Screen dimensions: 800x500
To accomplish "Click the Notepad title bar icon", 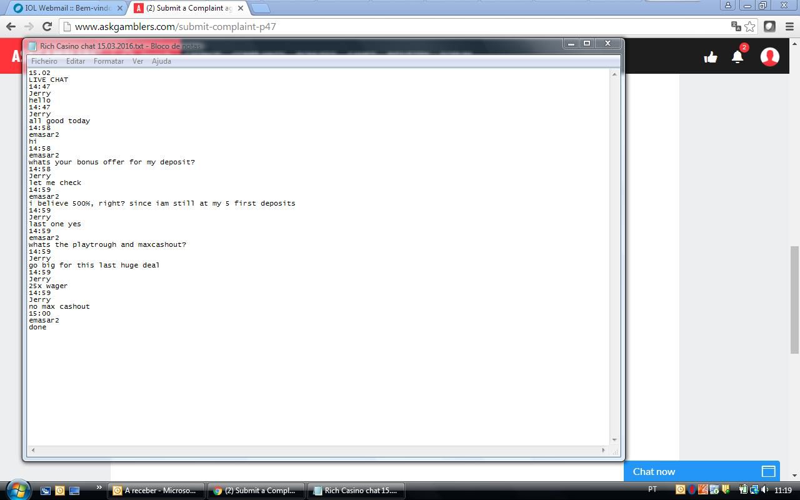I will click(32, 46).
